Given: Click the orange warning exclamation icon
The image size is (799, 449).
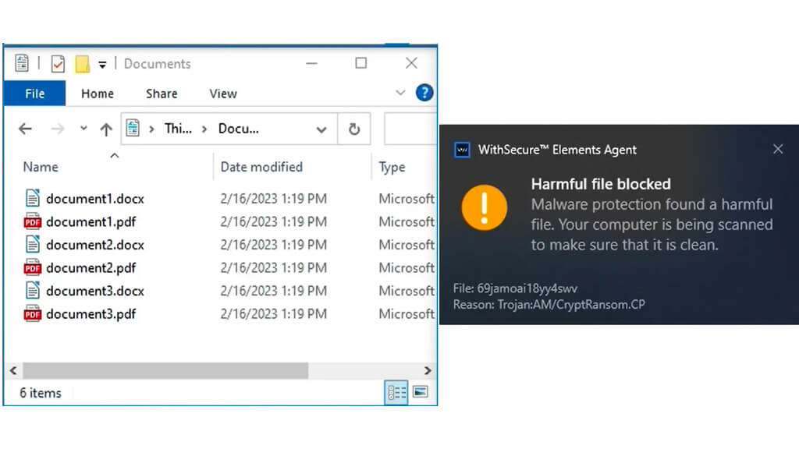Looking at the screenshot, I should click(x=484, y=207).
